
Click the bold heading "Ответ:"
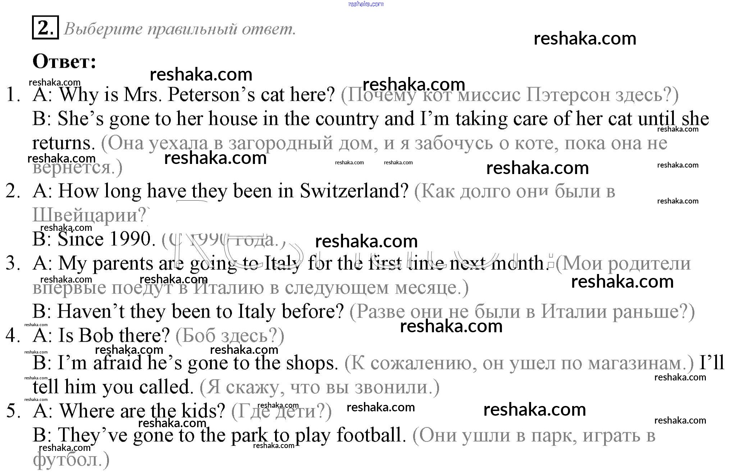coord(64,61)
